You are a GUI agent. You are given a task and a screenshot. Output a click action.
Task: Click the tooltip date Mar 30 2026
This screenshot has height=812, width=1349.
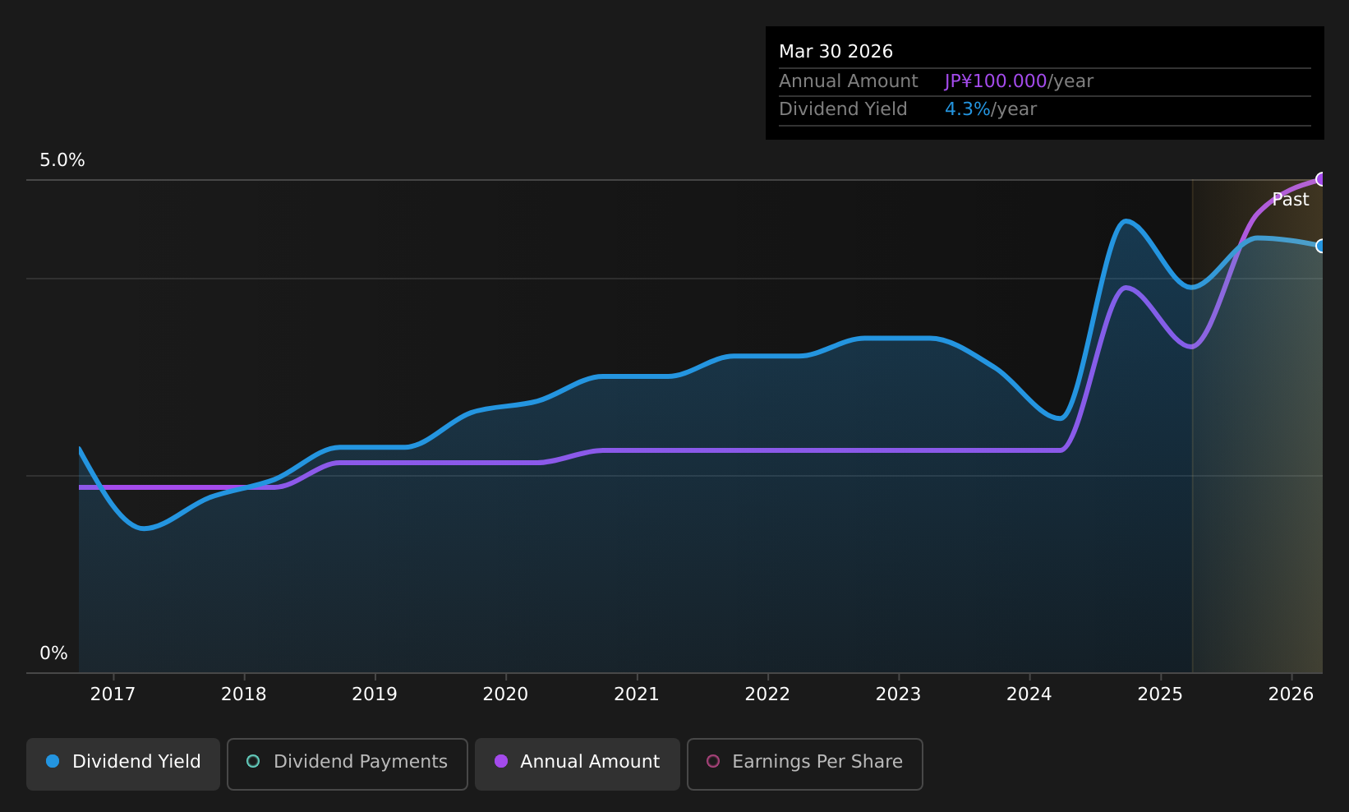(836, 52)
